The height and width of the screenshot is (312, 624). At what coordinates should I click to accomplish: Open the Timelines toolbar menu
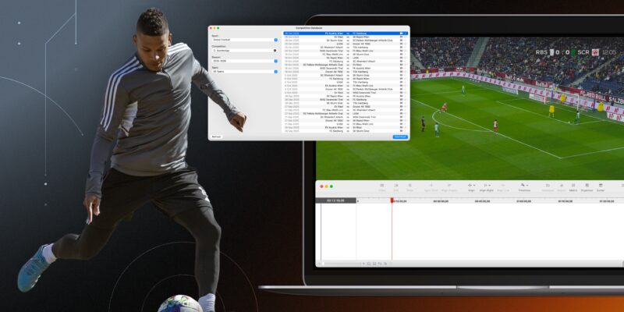[x=525, y=186]
